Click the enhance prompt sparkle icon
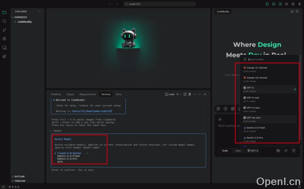 (x=286, y=151)
